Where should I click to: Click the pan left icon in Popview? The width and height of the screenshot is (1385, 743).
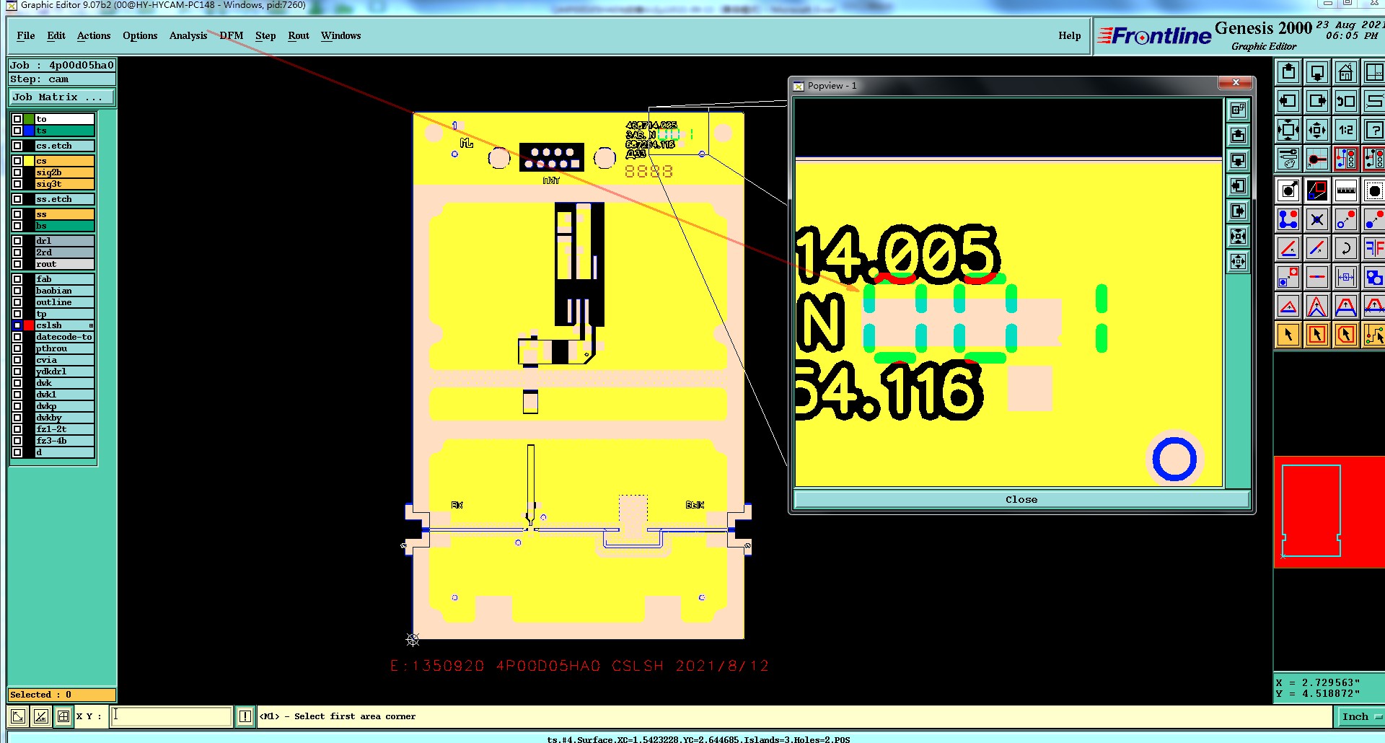(x=1238, y=186)
